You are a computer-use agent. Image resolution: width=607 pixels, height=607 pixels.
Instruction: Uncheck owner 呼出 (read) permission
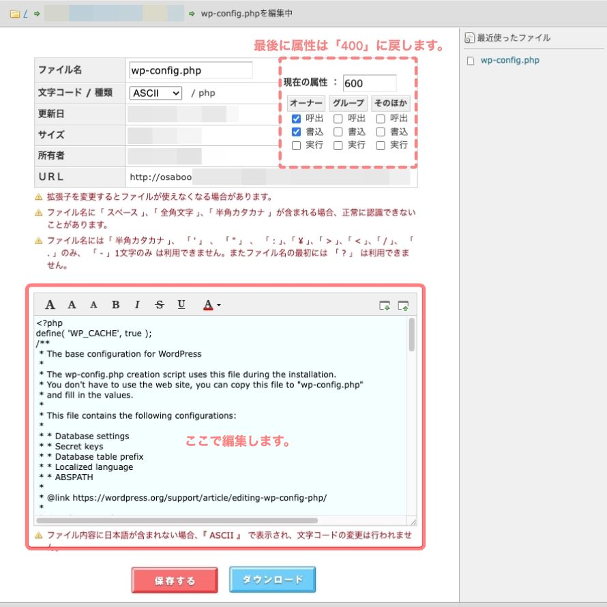click(296, 119)
